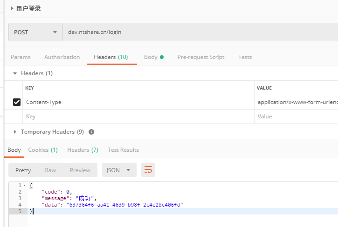The width and height of the screenshot is (338, 227).
Task: Select the request Headers (10) tab
Action: [x=111, y=57]
